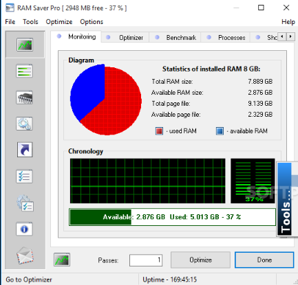Open the Shortcuts arrow sidebar icon
This screenshot has width=298, height=285.
pos(25,150)
